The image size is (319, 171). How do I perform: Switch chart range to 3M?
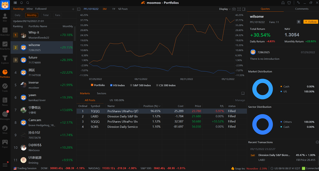click(x=104, y=9)
